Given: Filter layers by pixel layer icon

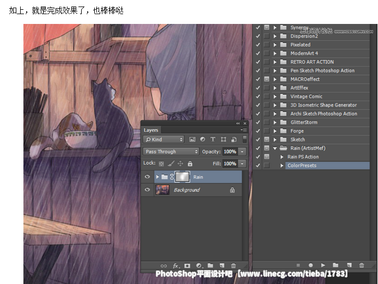Looking at the screenshot, I should (192, 139).
